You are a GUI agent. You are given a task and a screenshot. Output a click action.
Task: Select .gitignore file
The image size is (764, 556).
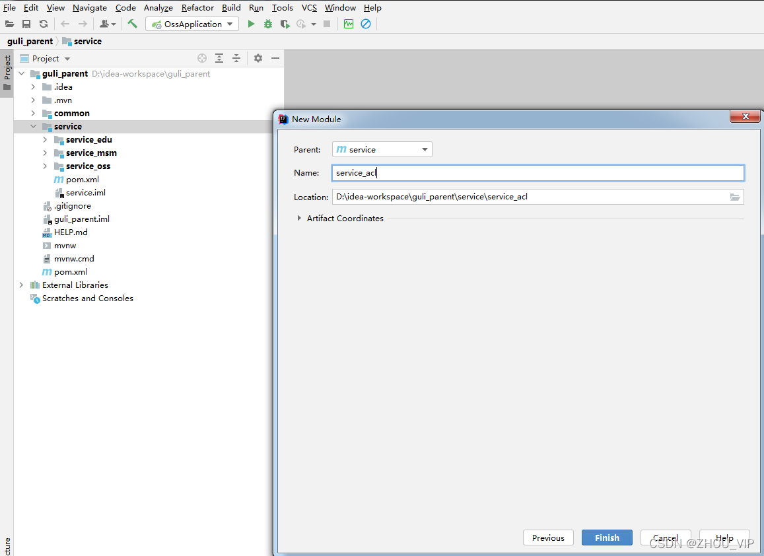(x=73, y=205)
